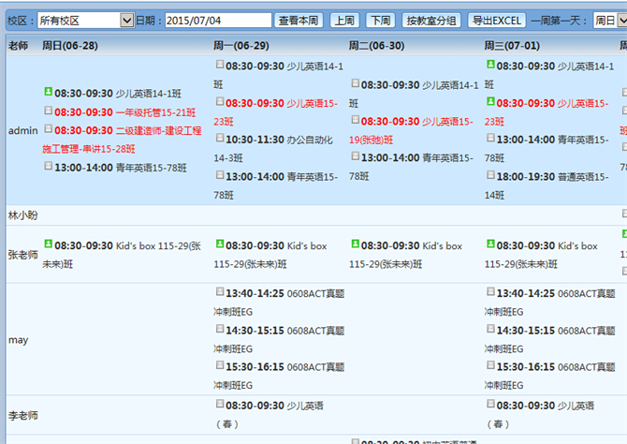The image size is (627, 444).
Task: Go to previous week with 上周
Action: click(344, 20)
